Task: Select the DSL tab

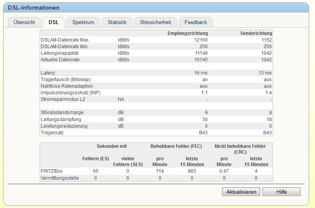Action: point(54,23)
